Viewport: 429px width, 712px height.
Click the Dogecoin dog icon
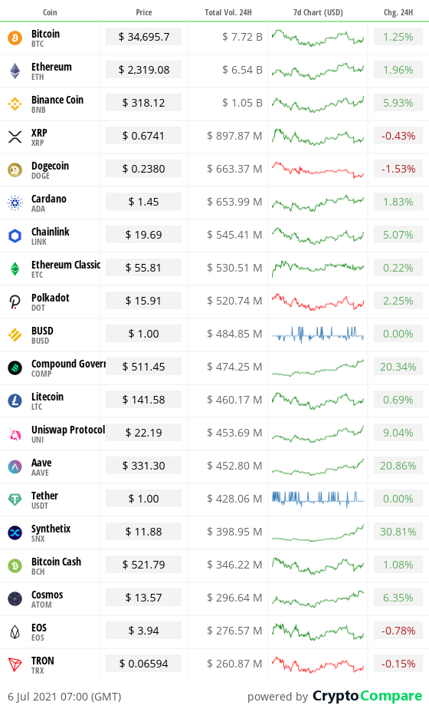coord(15,170)
